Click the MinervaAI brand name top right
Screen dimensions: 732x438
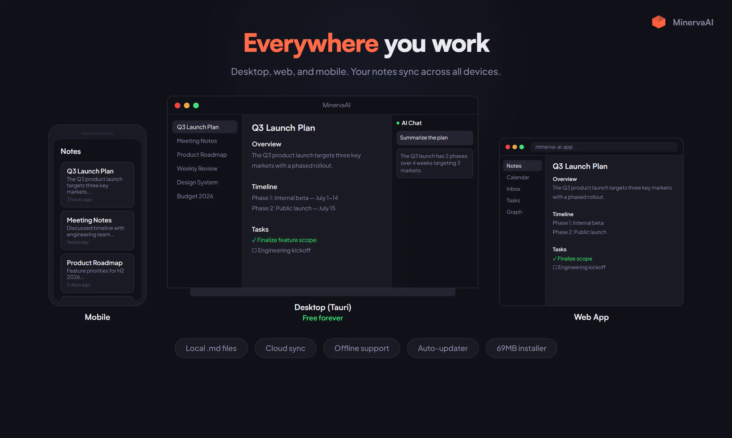(x=693, y=22)
